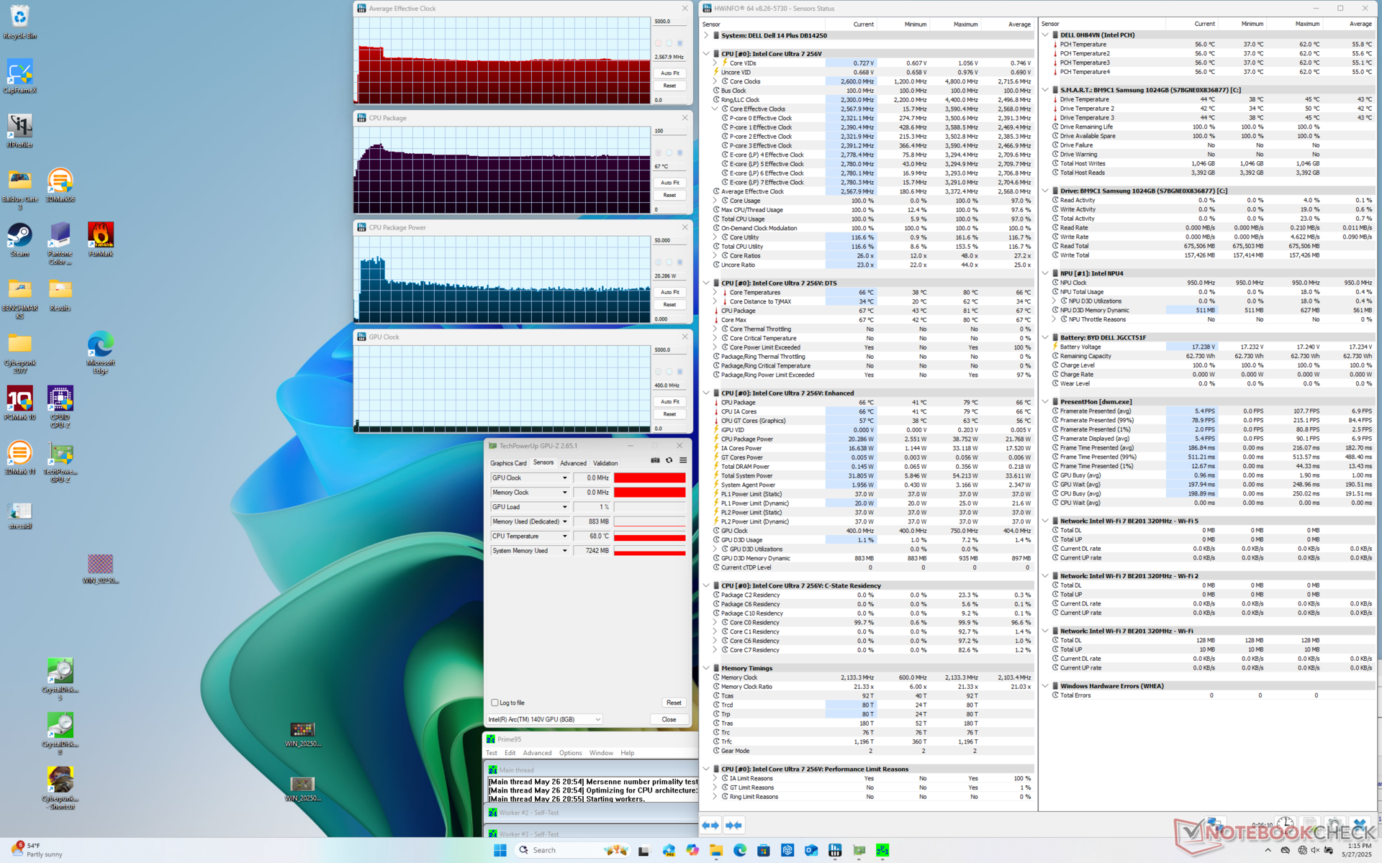Click HWiNFO expand columns arrows icon
This screenshot has width=1382, height=863.
coord(710,825)
